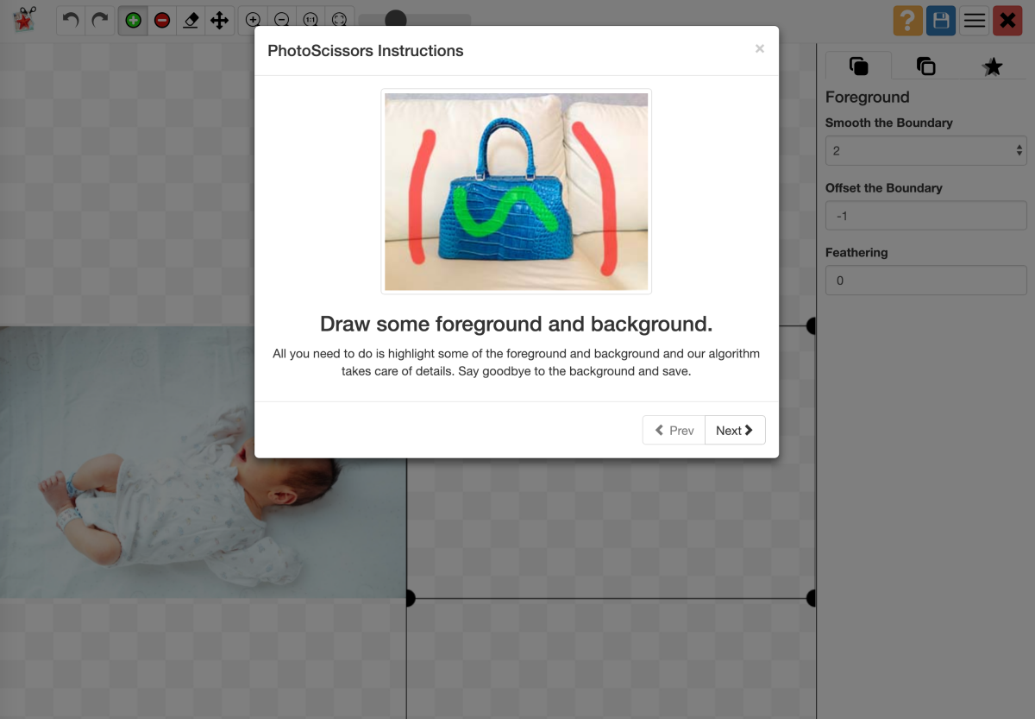The width and height of the screenshot is (1035, 719).
Task: Open the Smooth the Boundary dropdown
Action: (925, 151)
